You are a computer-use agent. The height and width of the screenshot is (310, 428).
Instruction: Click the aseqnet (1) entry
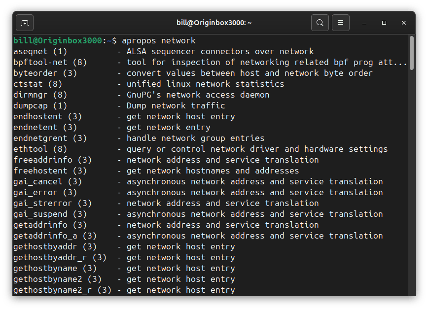coord(40,51)
